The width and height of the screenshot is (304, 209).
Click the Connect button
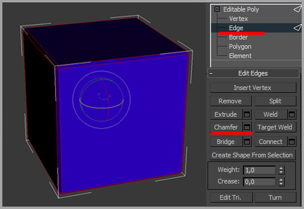point(271,142)
